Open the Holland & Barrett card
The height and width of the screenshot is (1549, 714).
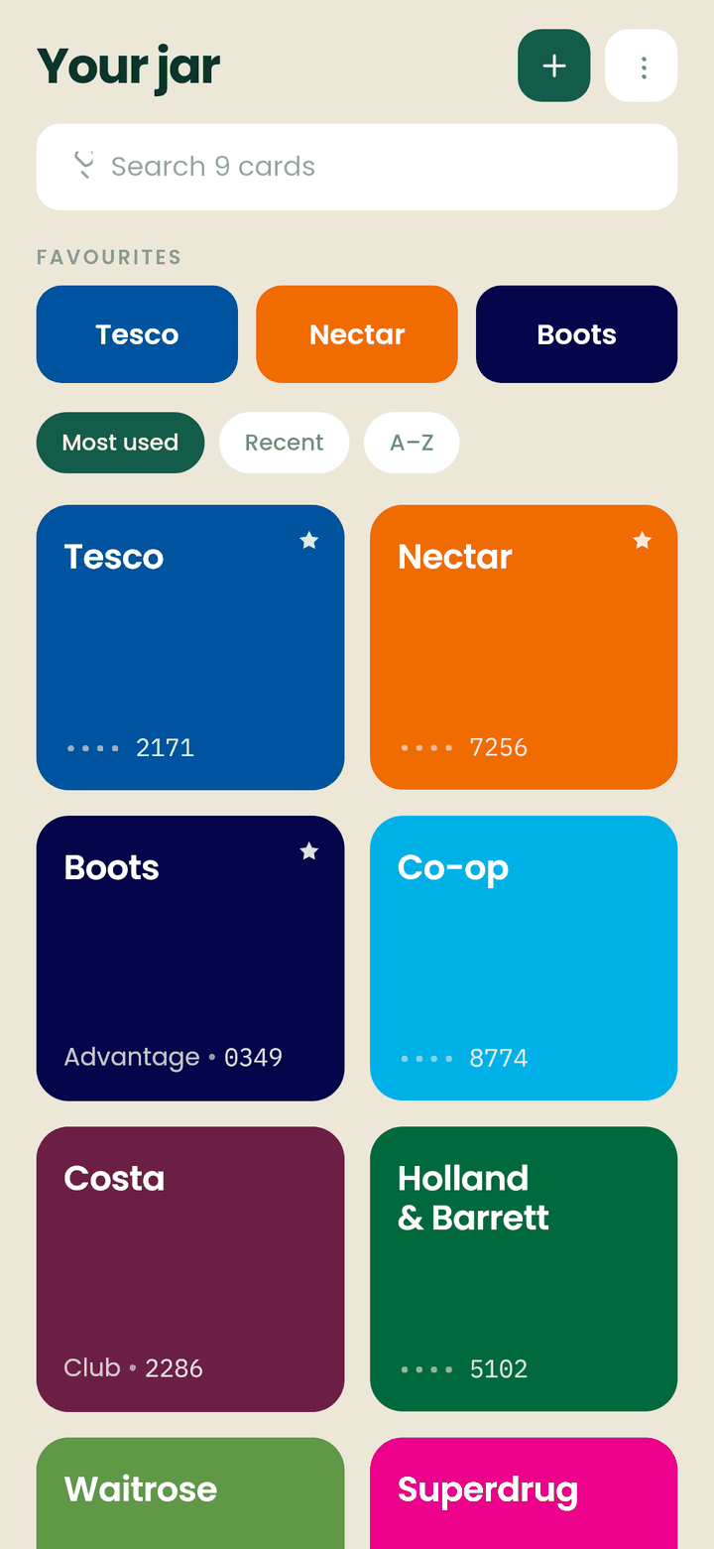524,1269
